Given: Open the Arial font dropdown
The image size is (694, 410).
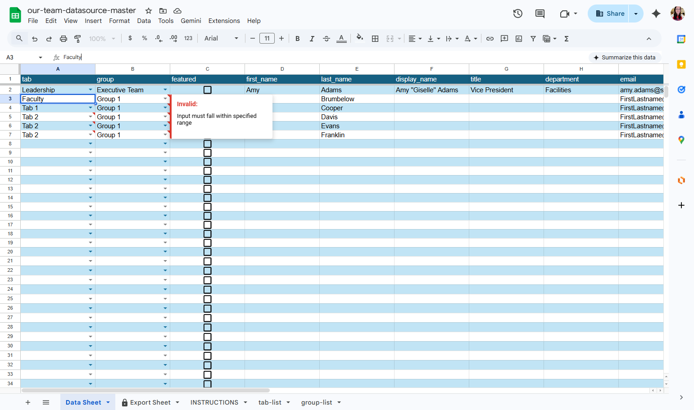Looking at the screenshot, I should click(221, 39).
